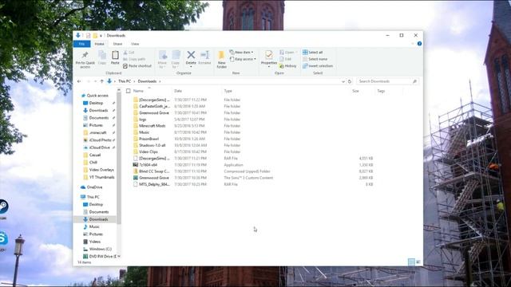This screenshot has height=287, width=511.
Task: Collapse the ribbon with the chevron
Action: 412,44
